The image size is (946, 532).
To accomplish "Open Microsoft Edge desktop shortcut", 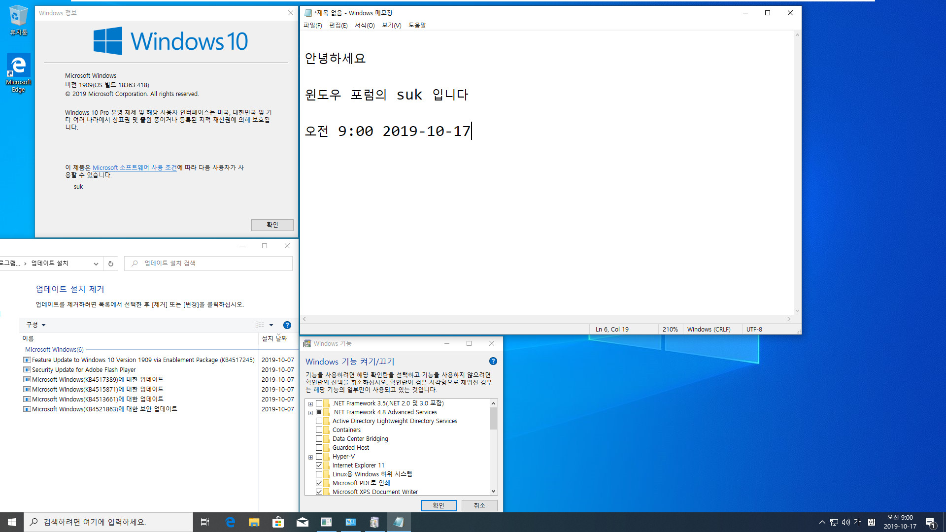I will click(18, 73).
